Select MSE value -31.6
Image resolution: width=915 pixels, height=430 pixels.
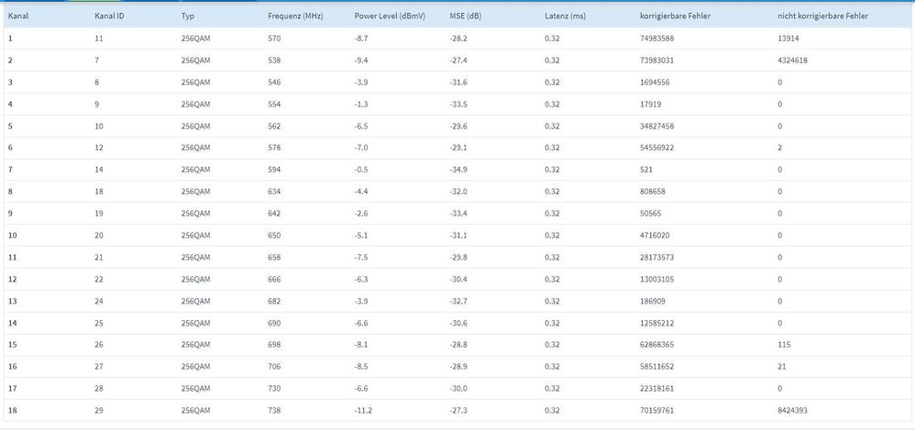tap(458, 83)
